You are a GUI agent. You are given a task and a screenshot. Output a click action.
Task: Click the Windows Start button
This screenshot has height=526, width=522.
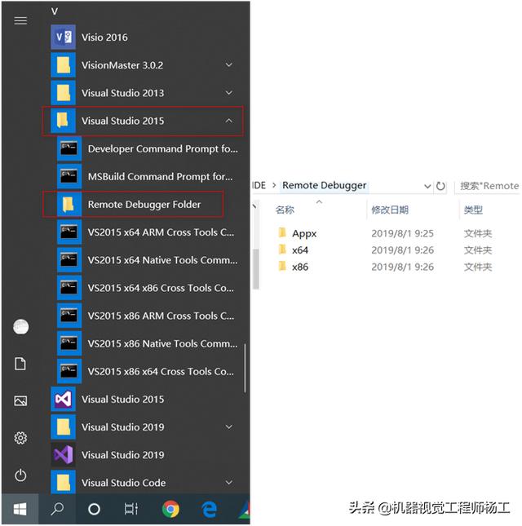point(20,509)
